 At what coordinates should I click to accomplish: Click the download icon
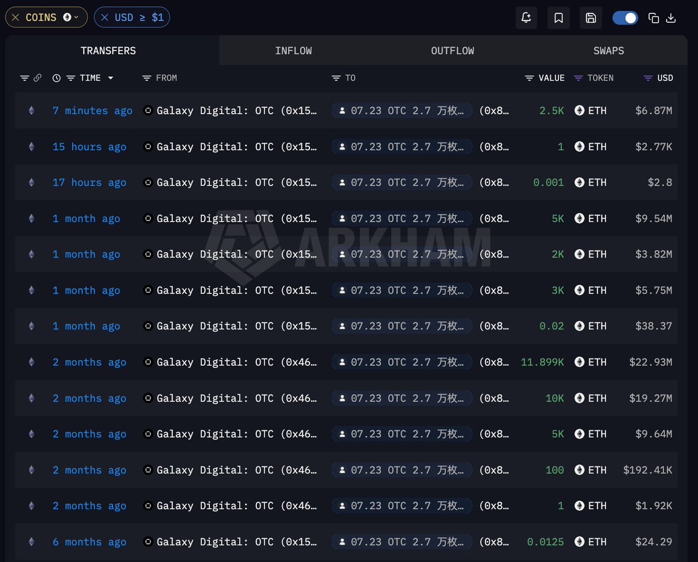[x=671, y=18]
